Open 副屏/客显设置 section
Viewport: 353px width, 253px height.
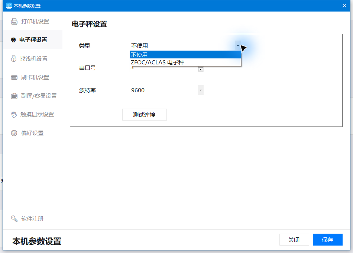point(33,96)
